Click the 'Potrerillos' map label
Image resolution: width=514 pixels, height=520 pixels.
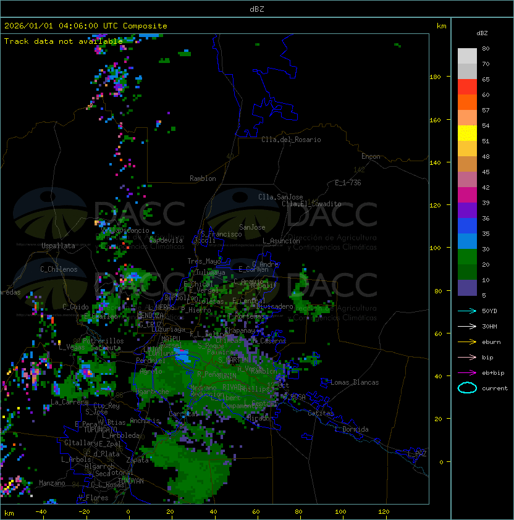point(103,341)
